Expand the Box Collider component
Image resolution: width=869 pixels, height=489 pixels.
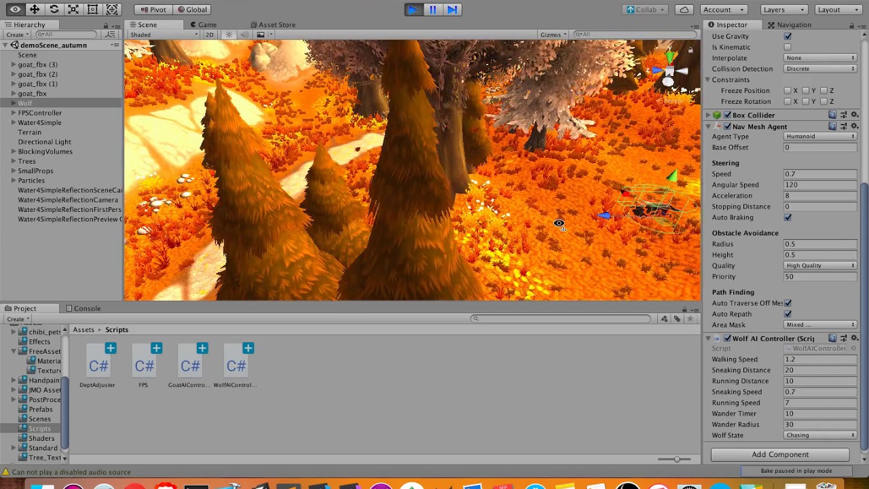tap(708, 115)
